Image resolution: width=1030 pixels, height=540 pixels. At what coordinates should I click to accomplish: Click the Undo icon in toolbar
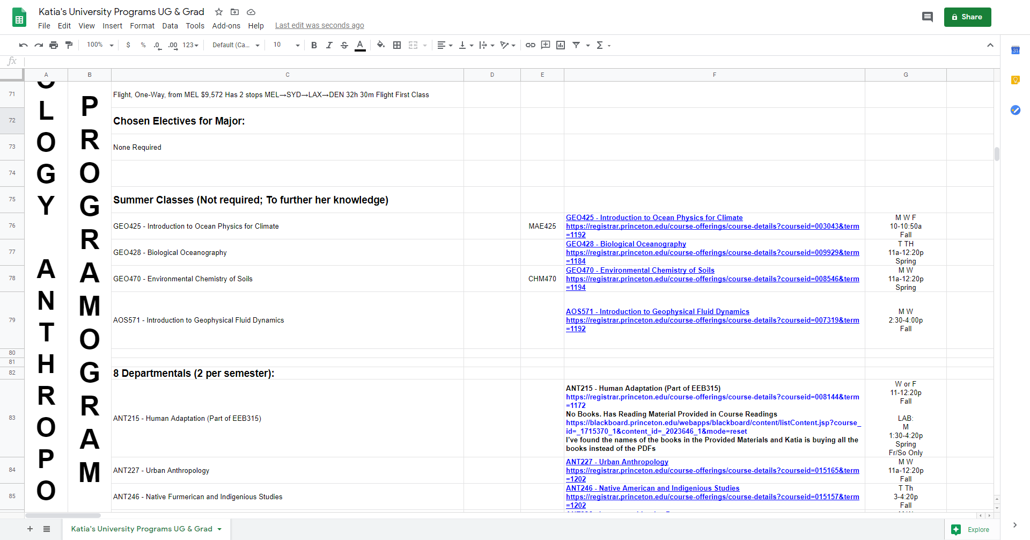click(x=23, y=45)
